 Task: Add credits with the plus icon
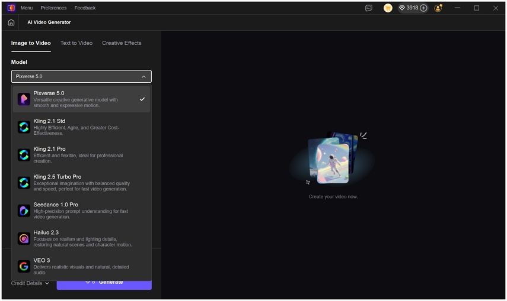tap(423, 8)
